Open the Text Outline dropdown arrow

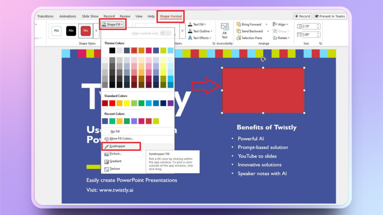point(211,31)
